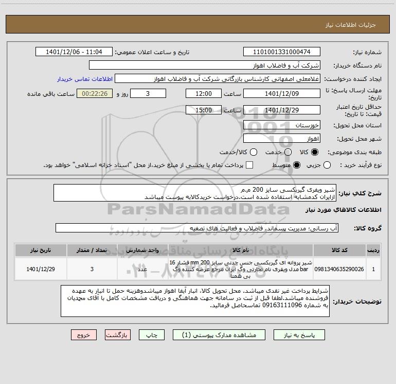
Task: Click the تعداد / مقدار column header
Action: point(92,250)
